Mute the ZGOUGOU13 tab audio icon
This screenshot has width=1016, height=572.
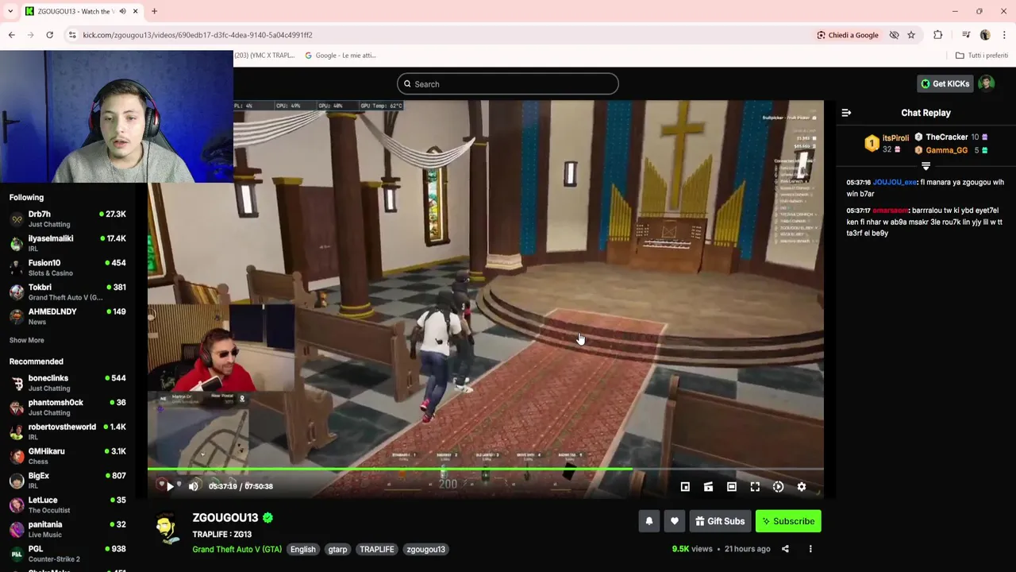[x=122, y=11]
